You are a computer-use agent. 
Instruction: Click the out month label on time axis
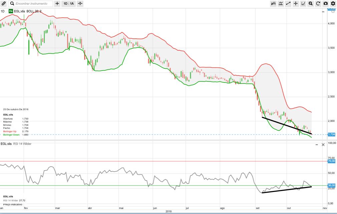289,208
